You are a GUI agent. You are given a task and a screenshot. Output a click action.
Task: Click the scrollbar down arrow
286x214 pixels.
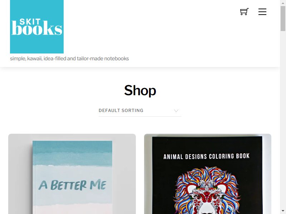point(283,211)
